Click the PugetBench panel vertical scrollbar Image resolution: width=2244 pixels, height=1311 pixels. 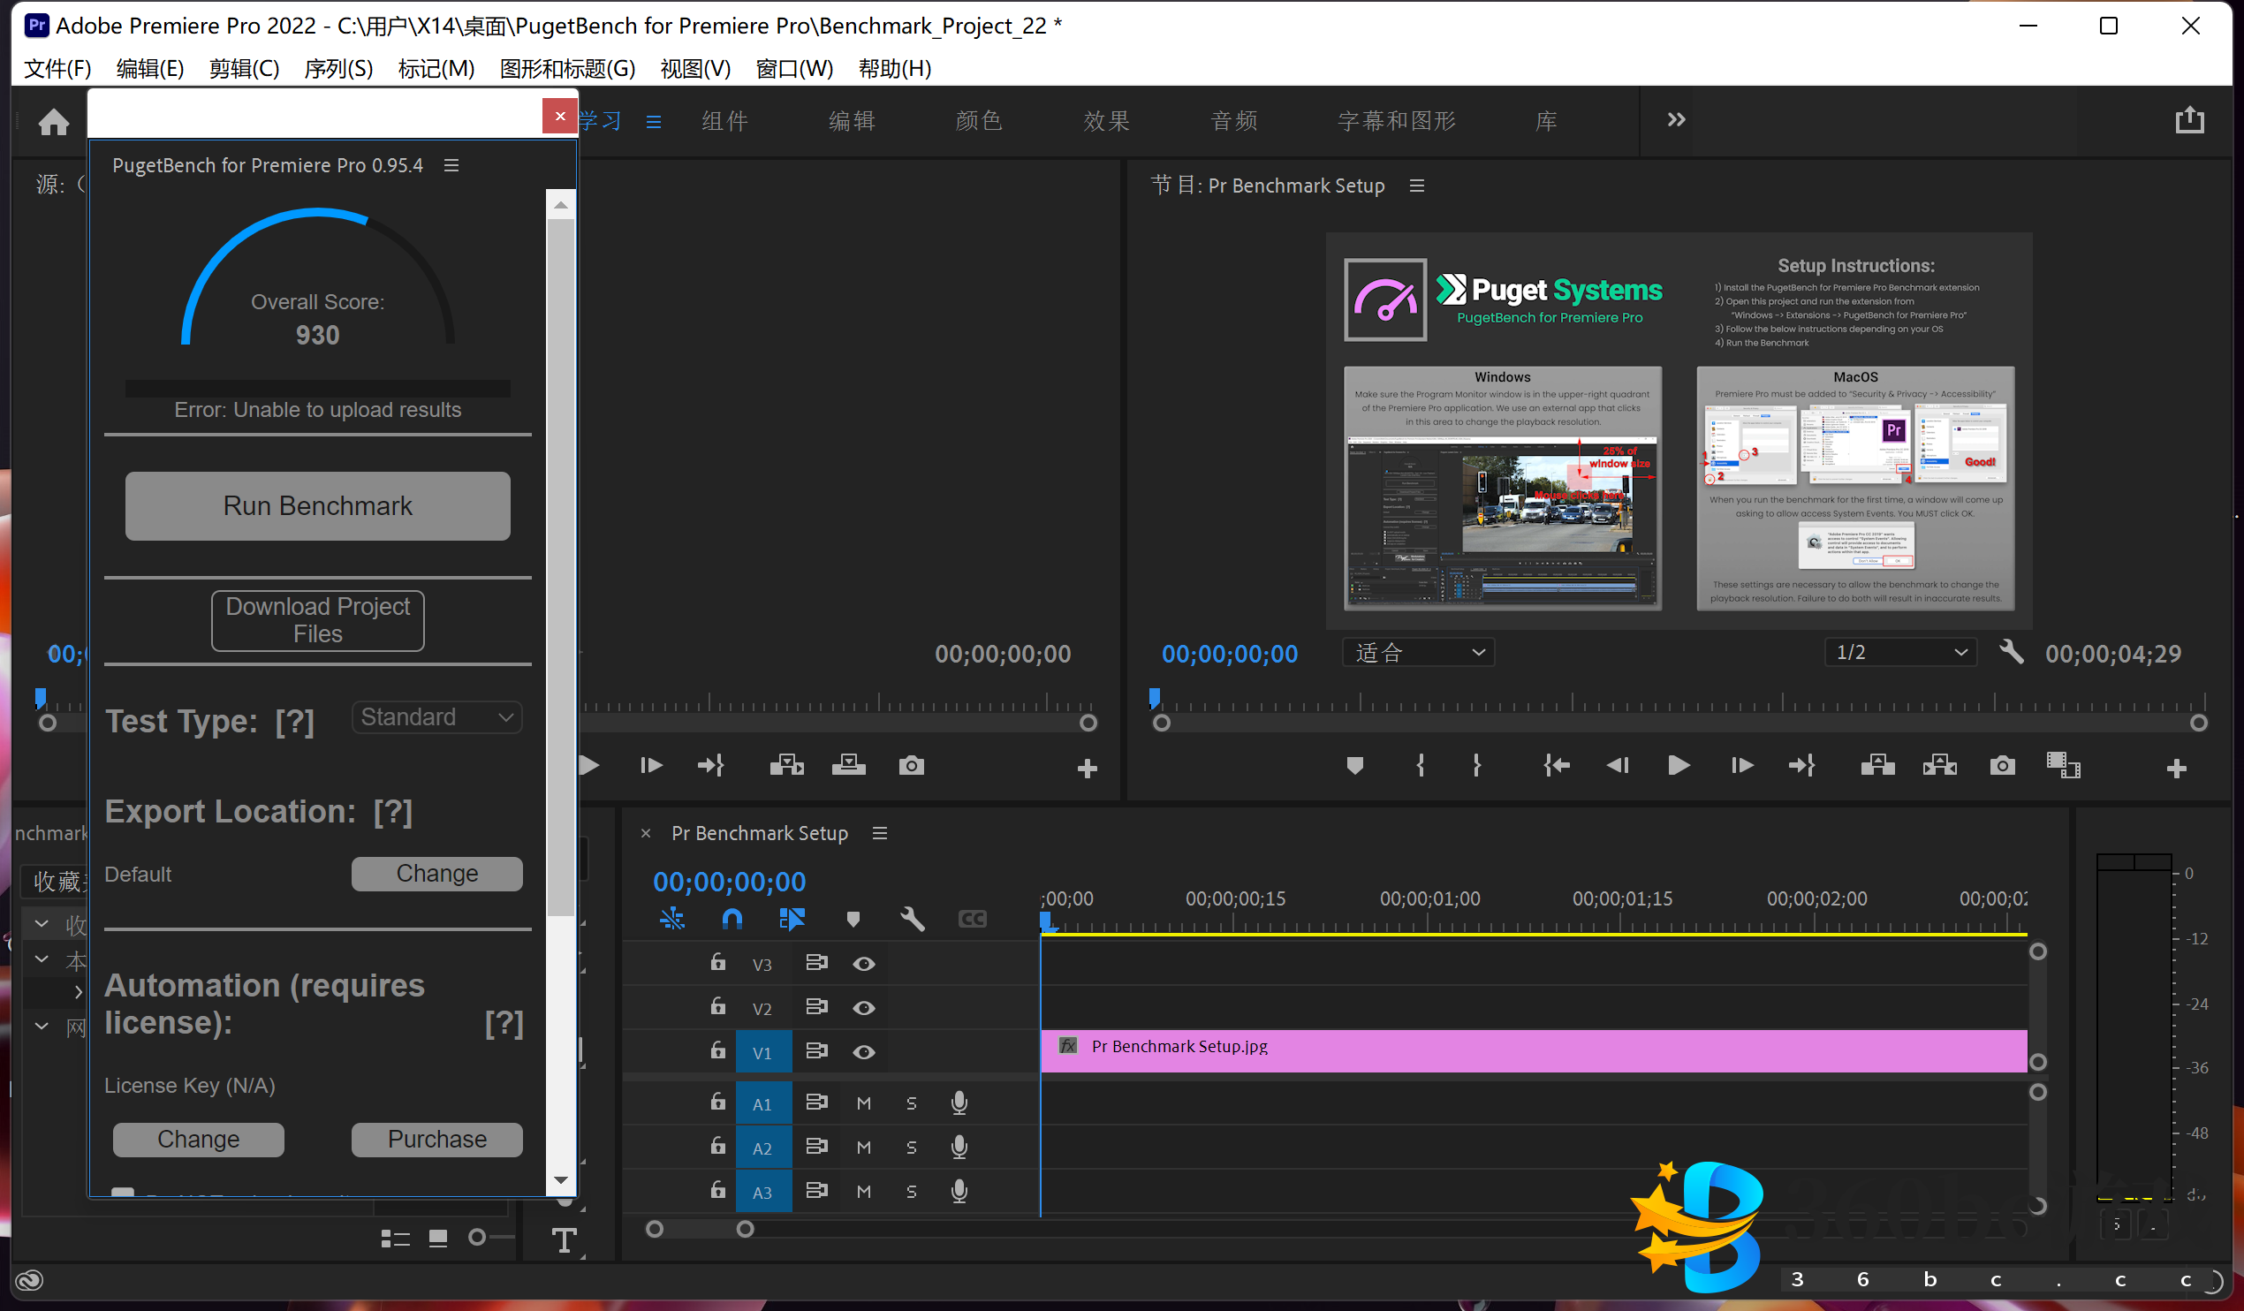point(560,570)
